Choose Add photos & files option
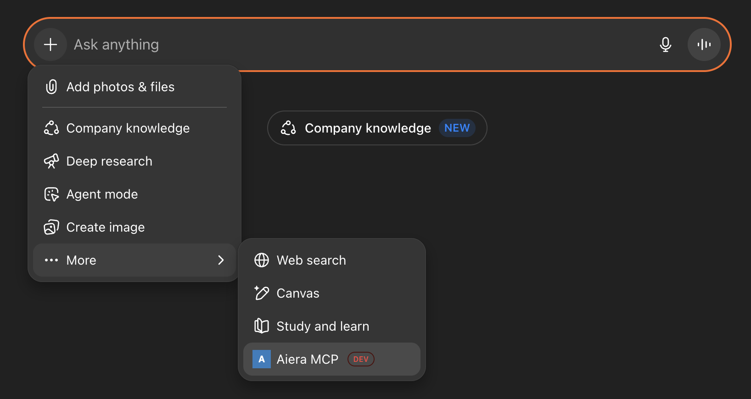 pyautogui.click(x=120, y=87)
